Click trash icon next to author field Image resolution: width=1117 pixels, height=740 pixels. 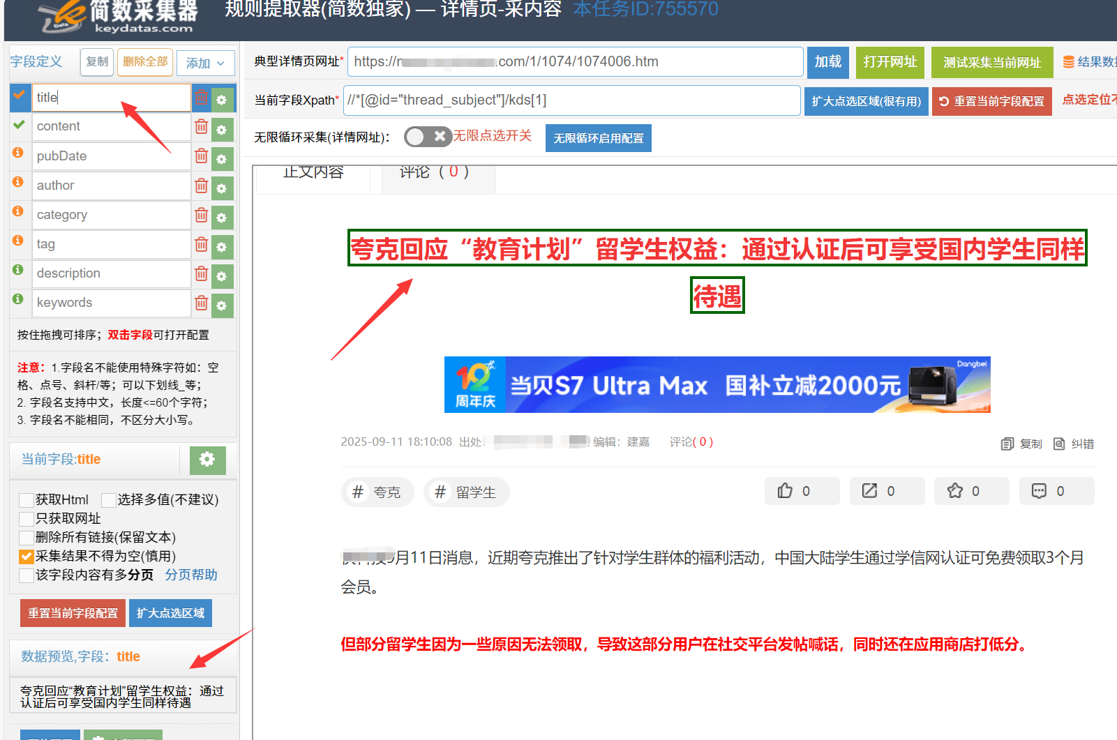pyautogui.click(x=201, y=186)
